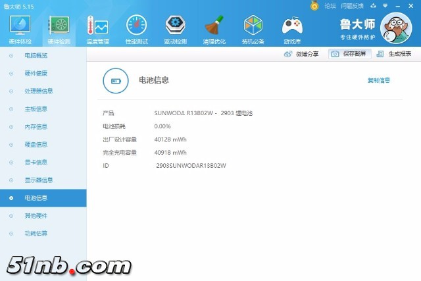Select 功耗估算 in sidebar
Viewport: 421px width, 281px height.
point(43,234)
